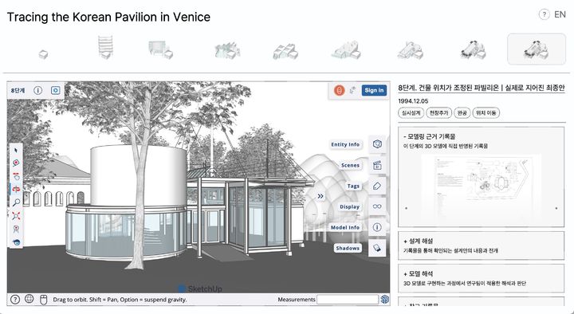Viewport: 574px width, 314px height.
Task: Click the mouse icon in status bar
Action: (43, 300)
